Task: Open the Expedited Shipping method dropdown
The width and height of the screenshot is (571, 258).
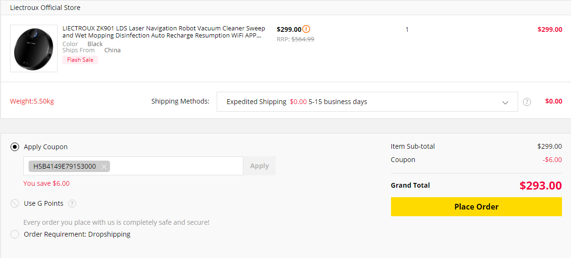Action: pos(367,102)
